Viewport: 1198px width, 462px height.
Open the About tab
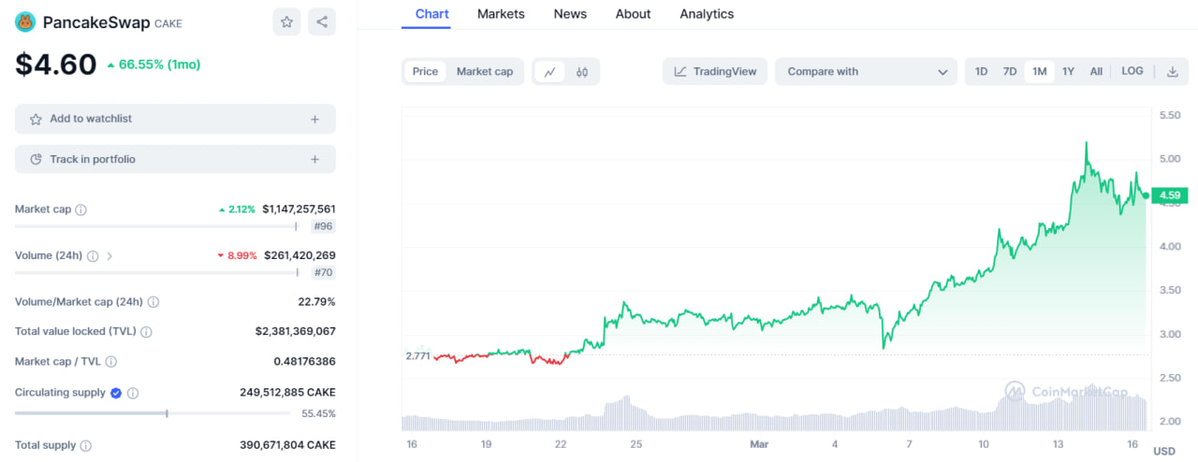point(633,14)
